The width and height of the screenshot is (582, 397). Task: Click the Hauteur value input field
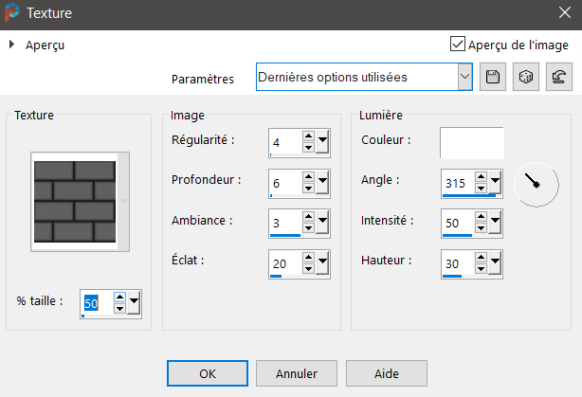click(456, 262)
